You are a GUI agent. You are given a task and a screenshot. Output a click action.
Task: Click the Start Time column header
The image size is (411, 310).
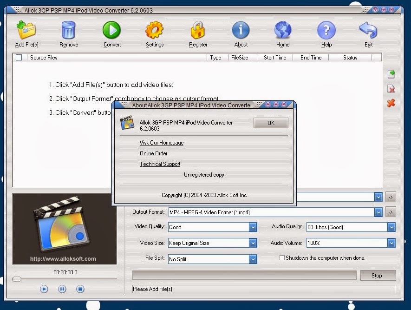[275, 58]
